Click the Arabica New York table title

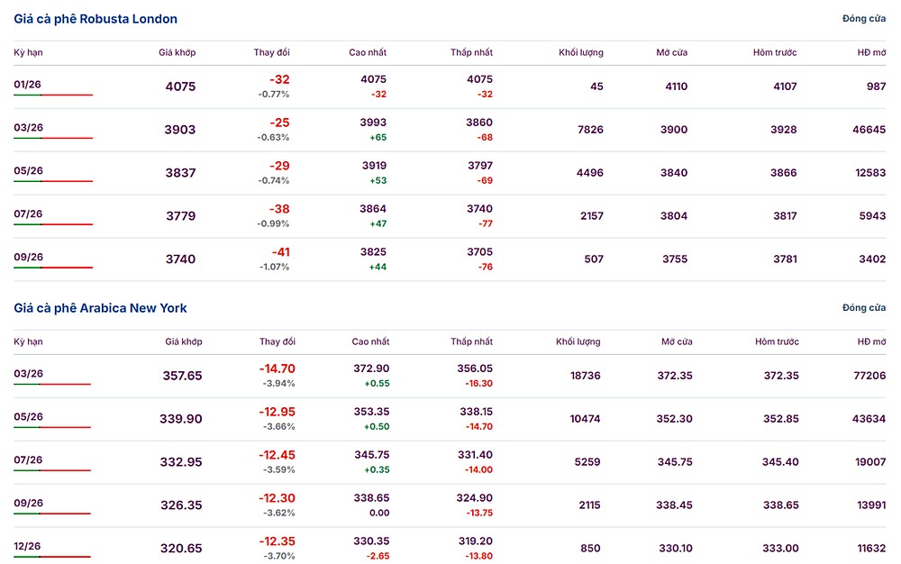(x=100, y=308)
